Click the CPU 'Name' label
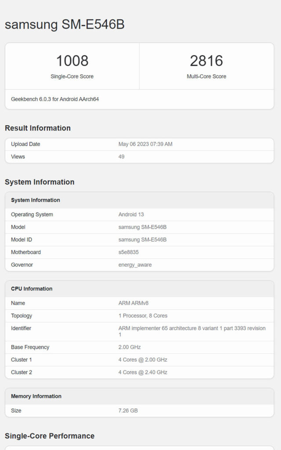The image size is (281, 450). click(x=18, y=303)
